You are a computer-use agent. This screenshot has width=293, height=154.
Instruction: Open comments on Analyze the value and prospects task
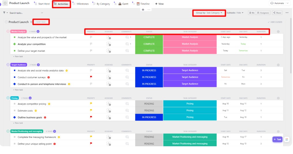[x=127, y=37]
